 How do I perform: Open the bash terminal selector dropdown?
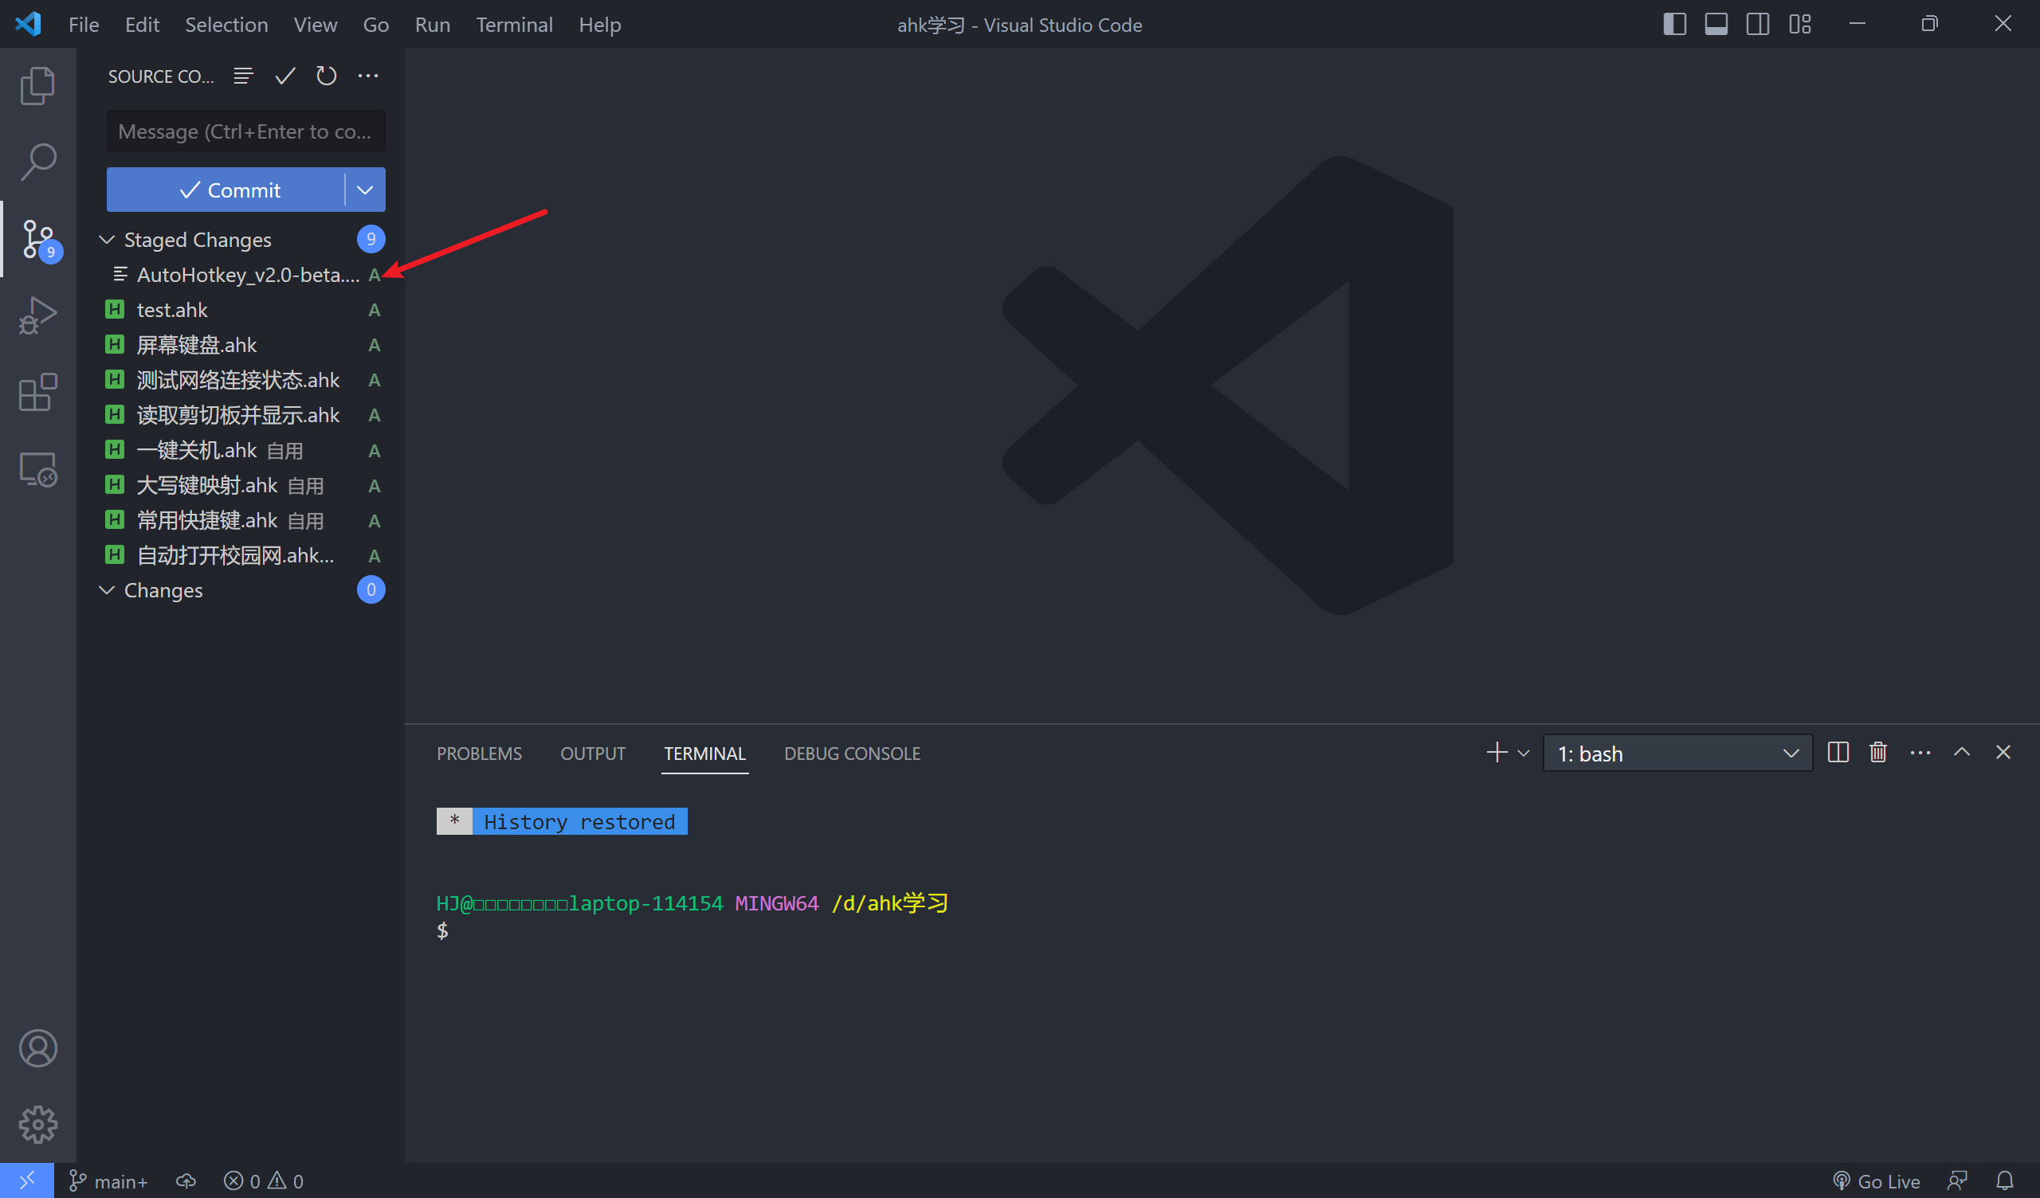[1677, 753]
